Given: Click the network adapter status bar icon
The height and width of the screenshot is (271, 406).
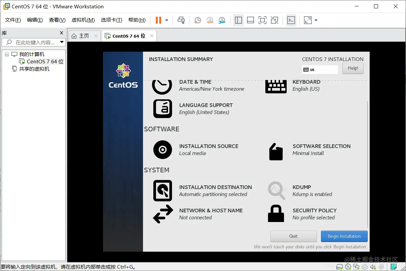Looking at the screenshot, I should (x=356, y=267).
